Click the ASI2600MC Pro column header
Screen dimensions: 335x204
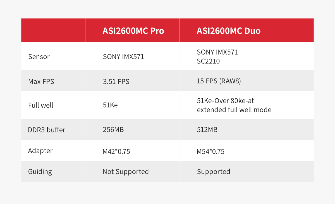pos(133,30)
